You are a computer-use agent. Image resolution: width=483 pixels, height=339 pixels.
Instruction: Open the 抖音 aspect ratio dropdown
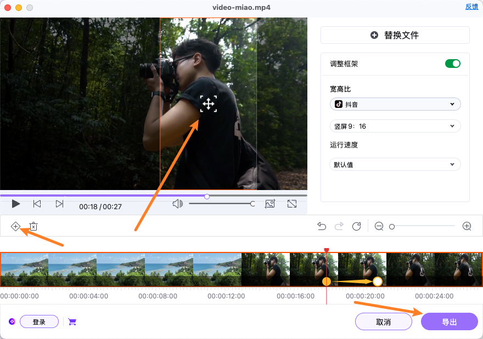pos(395,104)
